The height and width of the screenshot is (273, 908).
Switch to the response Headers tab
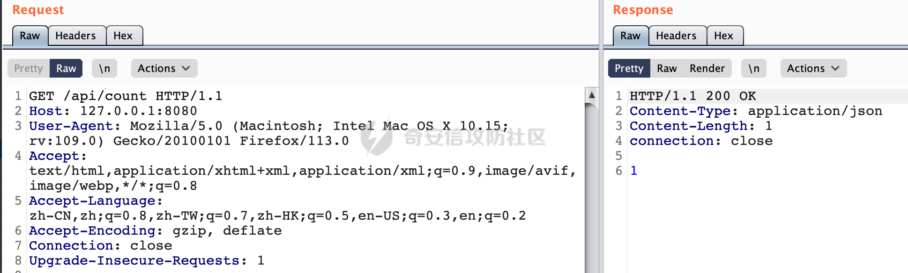click(676, 36)
